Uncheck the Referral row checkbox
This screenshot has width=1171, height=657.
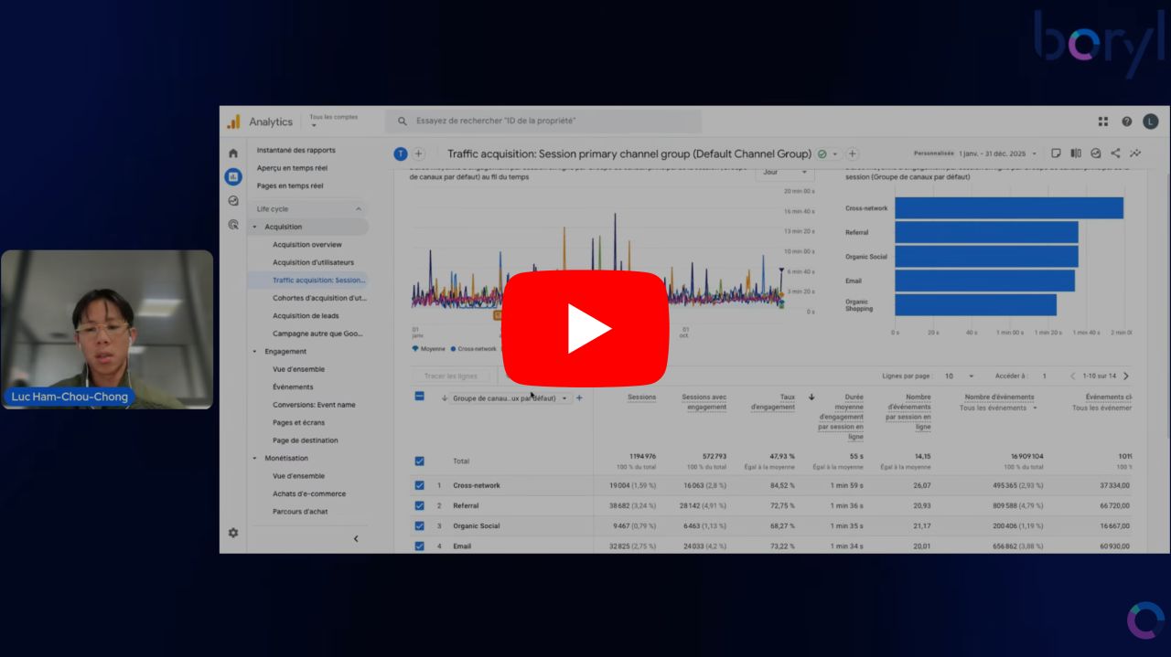[419, 505]
